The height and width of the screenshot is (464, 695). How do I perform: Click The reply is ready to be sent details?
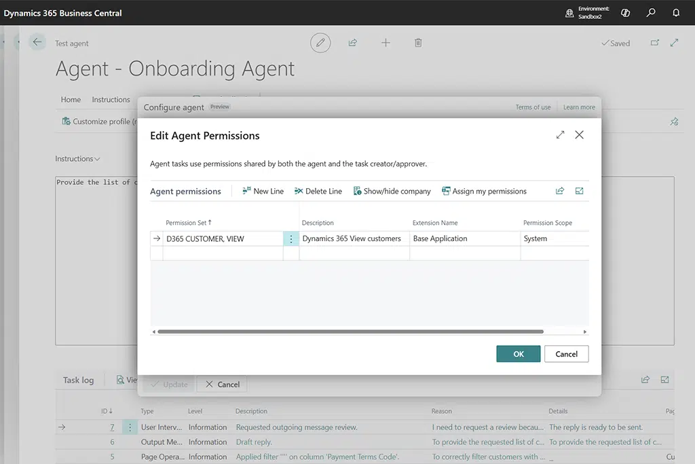pos(596,427)
